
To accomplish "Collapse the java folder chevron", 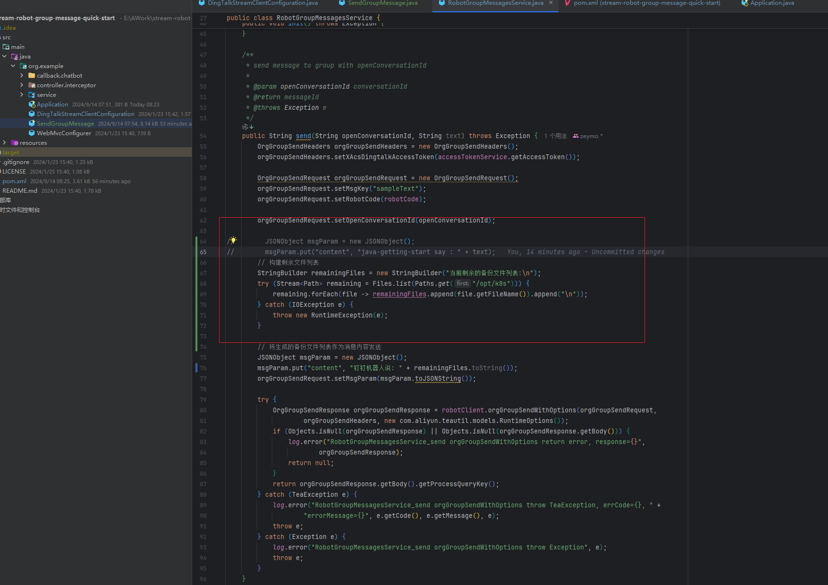I will pos(4,57).
